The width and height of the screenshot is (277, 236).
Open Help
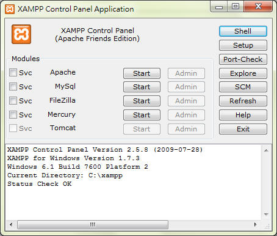tap(243, 115)
